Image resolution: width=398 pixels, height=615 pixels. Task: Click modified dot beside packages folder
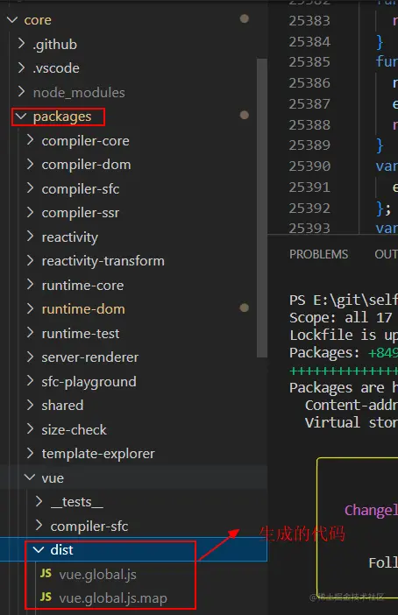[x=244, y=115]
